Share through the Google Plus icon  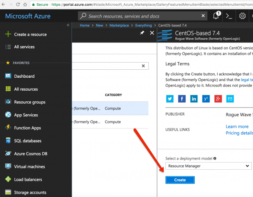[x=218, y=99]
